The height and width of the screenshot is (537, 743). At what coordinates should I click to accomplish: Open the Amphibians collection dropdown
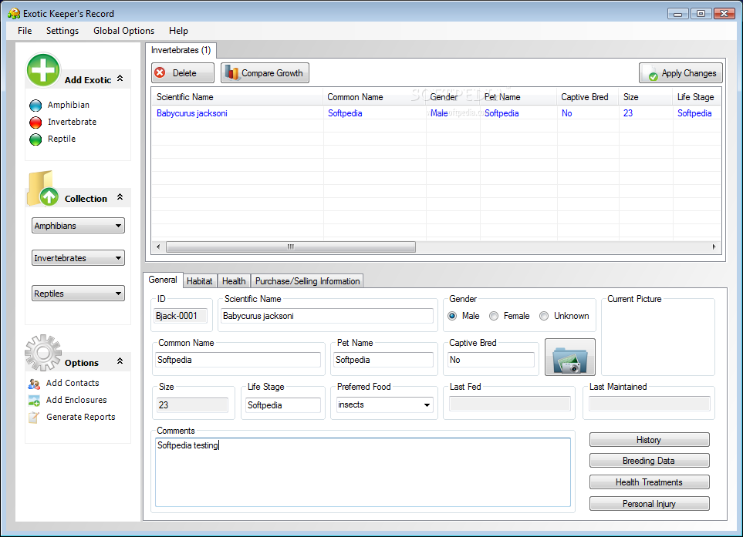[78, 226]
